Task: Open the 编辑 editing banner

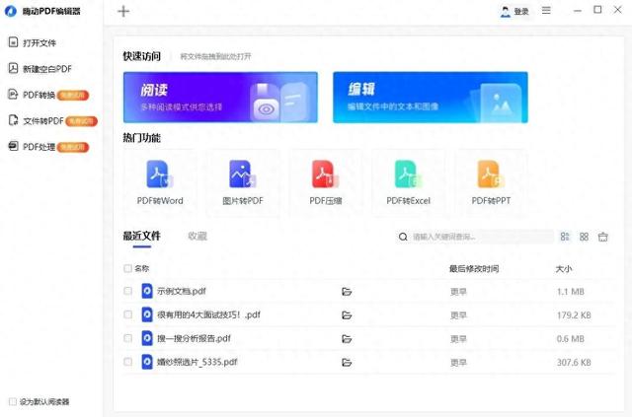Action: [431, 97]
